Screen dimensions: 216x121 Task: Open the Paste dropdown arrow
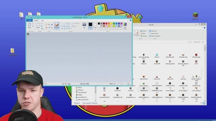pos(29,29)
